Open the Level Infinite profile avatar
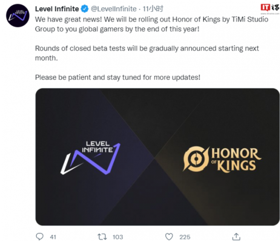280x241 pixels. coord(18,15)
